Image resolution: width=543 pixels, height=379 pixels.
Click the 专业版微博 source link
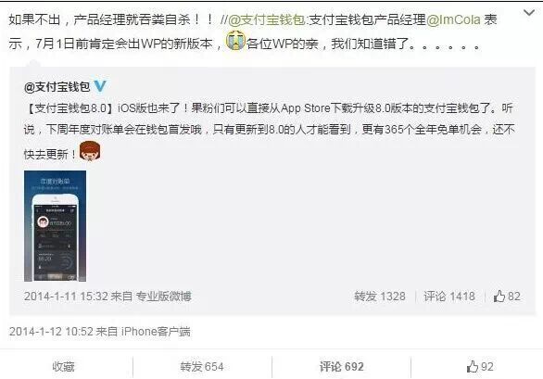163,297
